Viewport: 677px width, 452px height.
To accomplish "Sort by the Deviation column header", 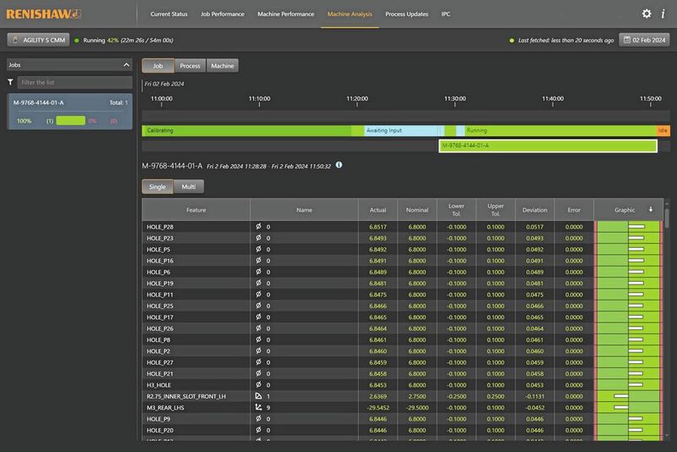I will (535, 210).
